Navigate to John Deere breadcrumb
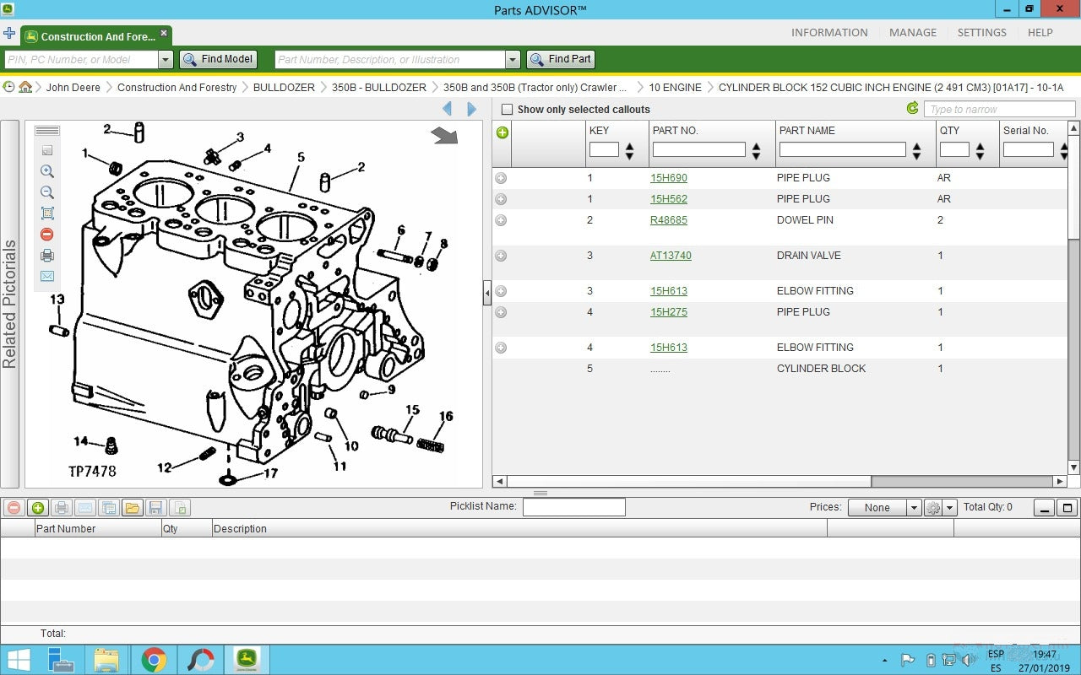Viewport: 1081px width, 675px height. pyautogui.click(x=73, y=88)
